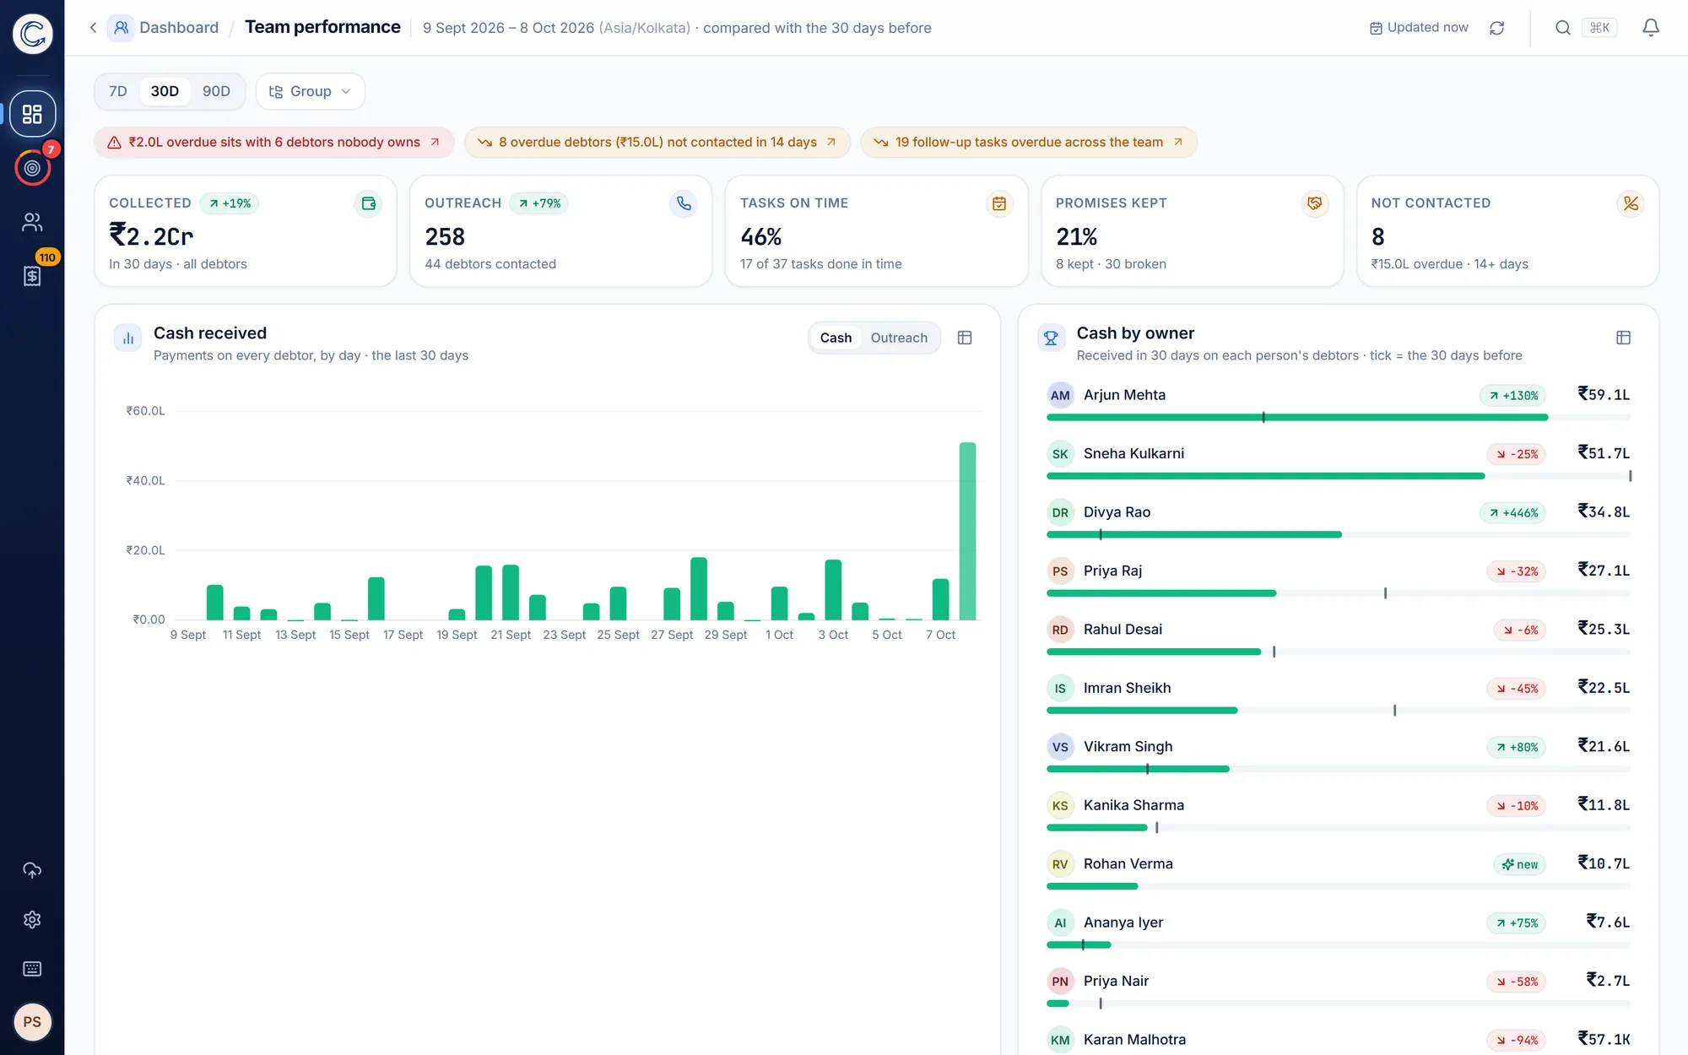Click the ⌘K shortcut button
The height and width of the screenshot is (1055, 1688).
[1599, 28]
